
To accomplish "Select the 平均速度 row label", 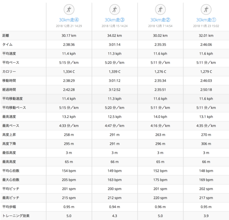I will coord(9,54).
